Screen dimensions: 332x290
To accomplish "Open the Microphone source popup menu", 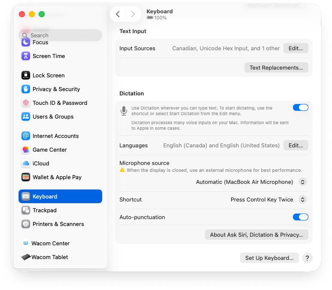I will click(302, 182).
